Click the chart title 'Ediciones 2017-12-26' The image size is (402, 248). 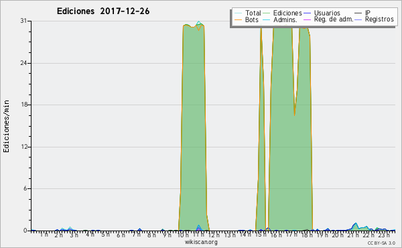(x=103, y=11)
